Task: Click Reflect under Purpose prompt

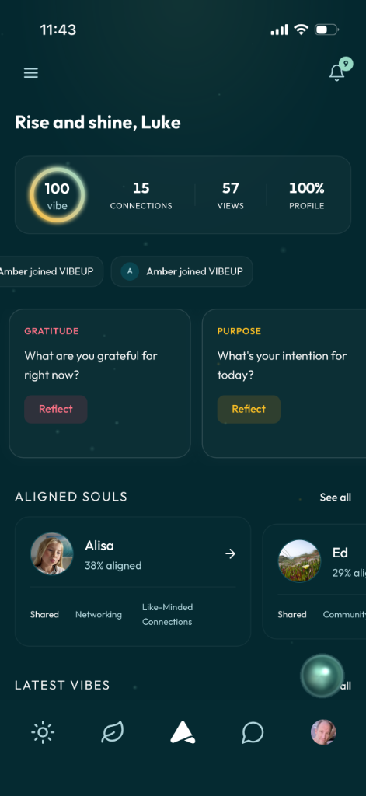Action: click(x=249, y=409)
